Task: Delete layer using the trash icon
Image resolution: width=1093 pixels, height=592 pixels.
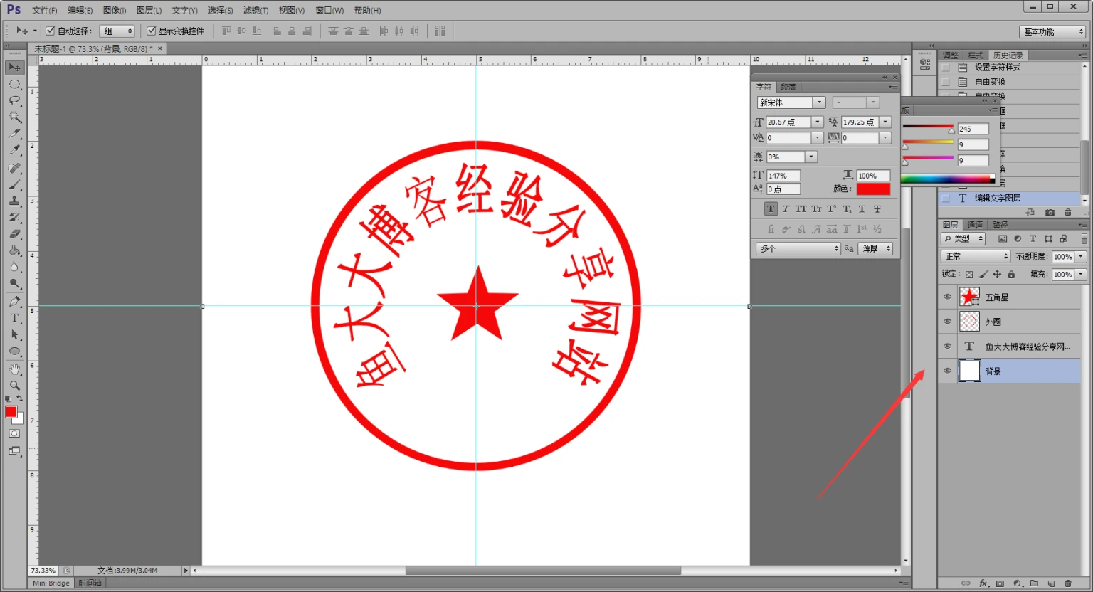Action: click(1067, 583)
